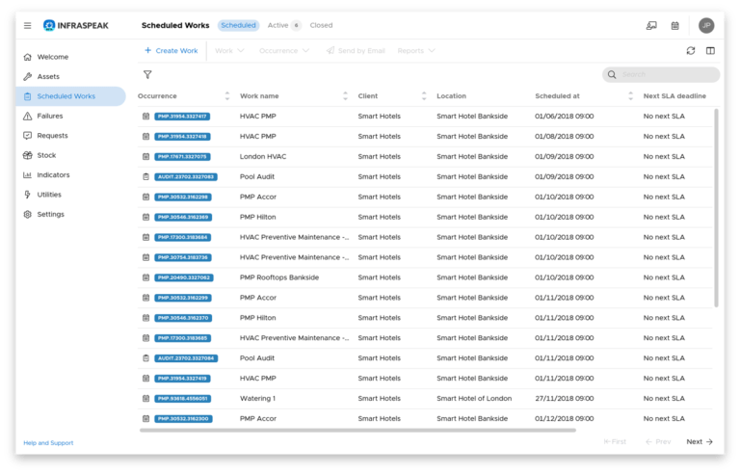Viewport: 740px width, 474px height.
Task: Go to the Next page
Action: 700,442
